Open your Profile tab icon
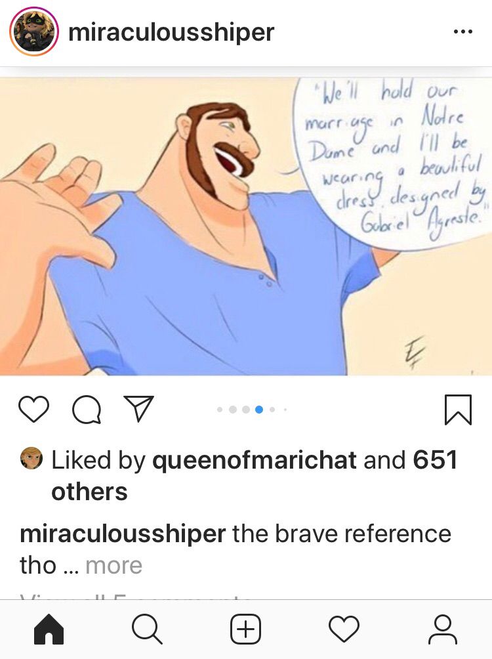This screenshot has height=659, width=492. point(442,629)
